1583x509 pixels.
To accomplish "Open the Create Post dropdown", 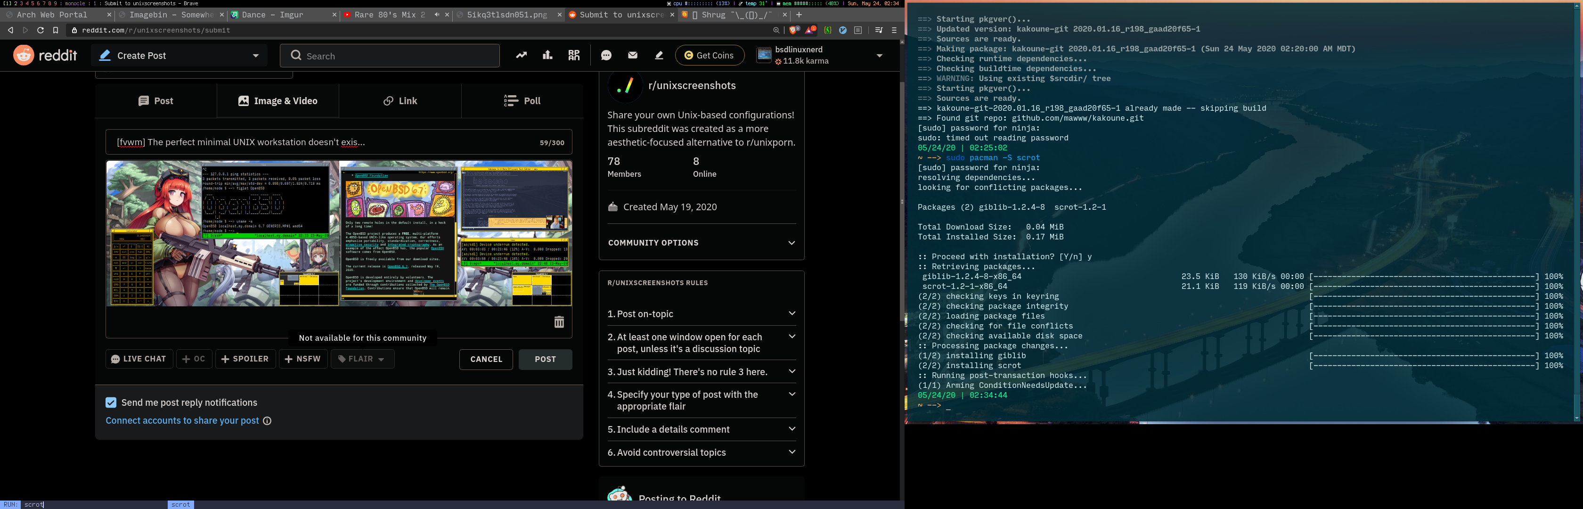I will coord(180,55).
